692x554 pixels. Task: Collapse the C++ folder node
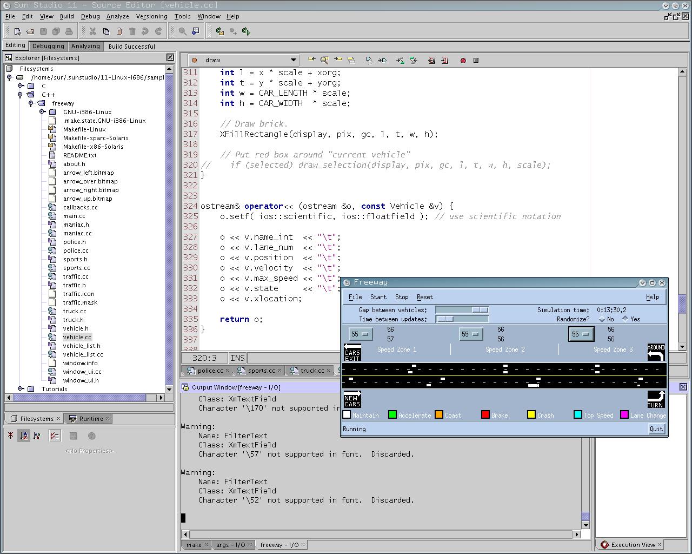20,95
